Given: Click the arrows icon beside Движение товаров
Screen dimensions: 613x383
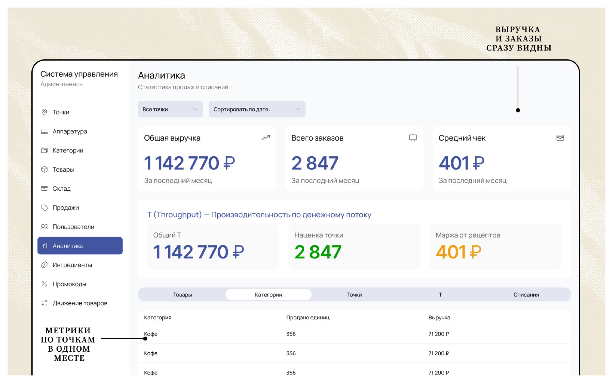Looking at the screenshot, I should point(44,303).
